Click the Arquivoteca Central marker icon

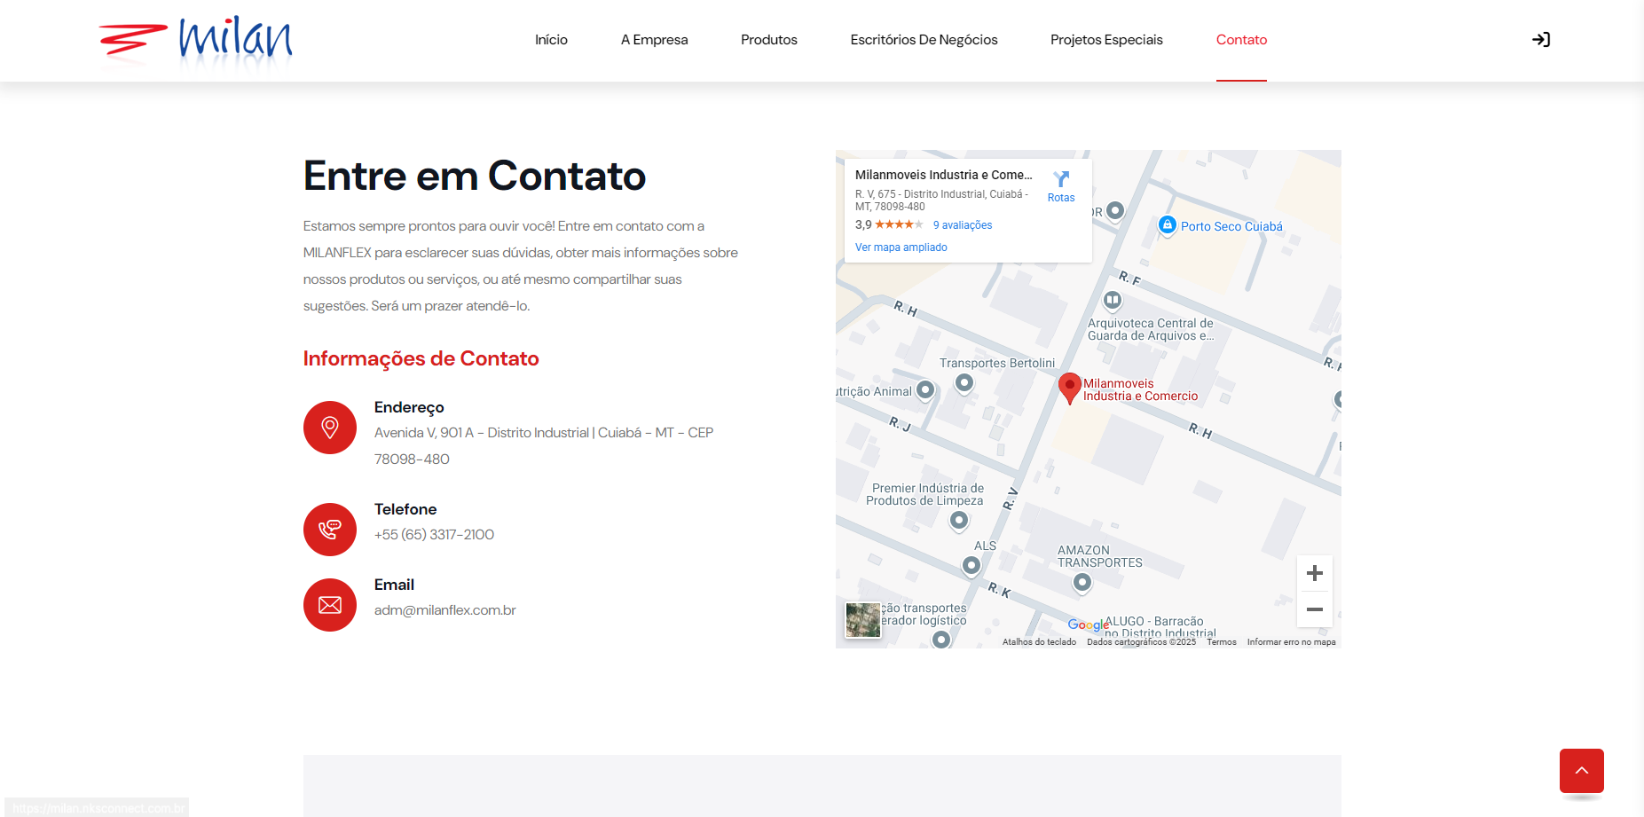(1113, 301)
